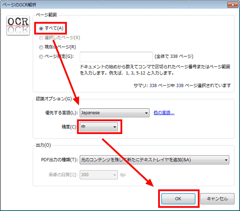The height and width of the screenshot is (211, 240).
Task: Close the OCR dialog window
Action: click(x=233, y=5)
